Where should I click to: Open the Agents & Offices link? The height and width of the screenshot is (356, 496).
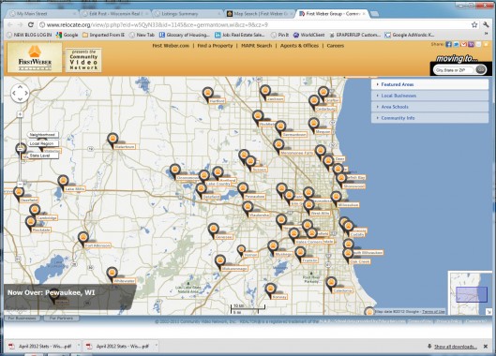299,46
